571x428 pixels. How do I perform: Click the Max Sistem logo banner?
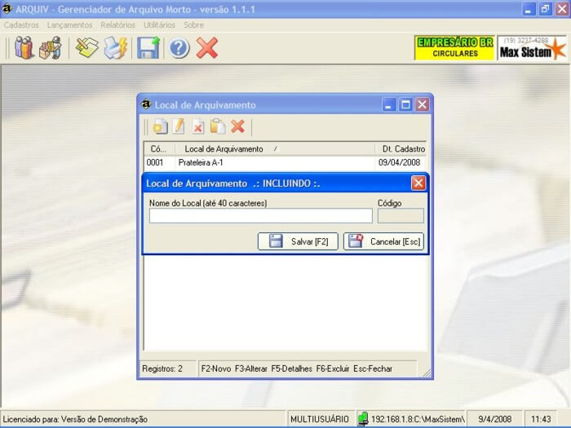click(532, 47)
